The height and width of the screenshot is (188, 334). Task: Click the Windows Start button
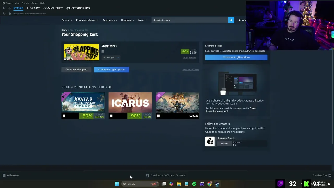pos(117,184)
